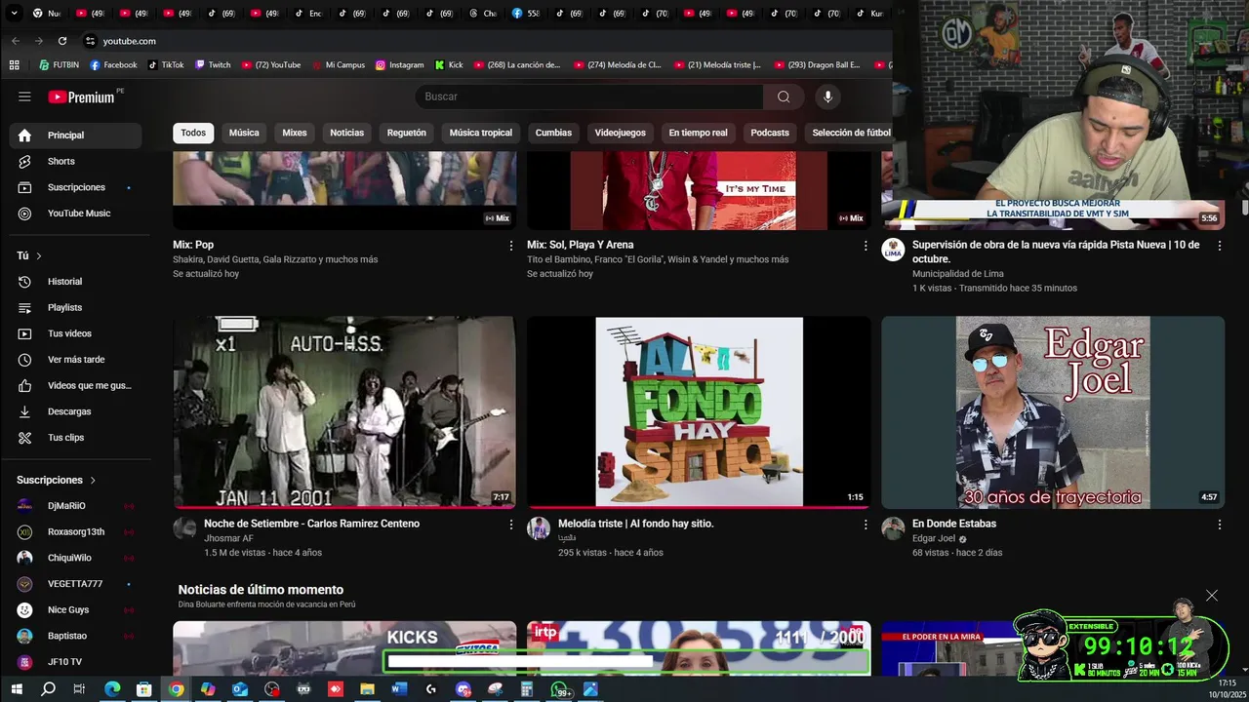Screen dimensions: 1249x702
Task: Switch to the Facebook browser tab
Action: [526, 14]
